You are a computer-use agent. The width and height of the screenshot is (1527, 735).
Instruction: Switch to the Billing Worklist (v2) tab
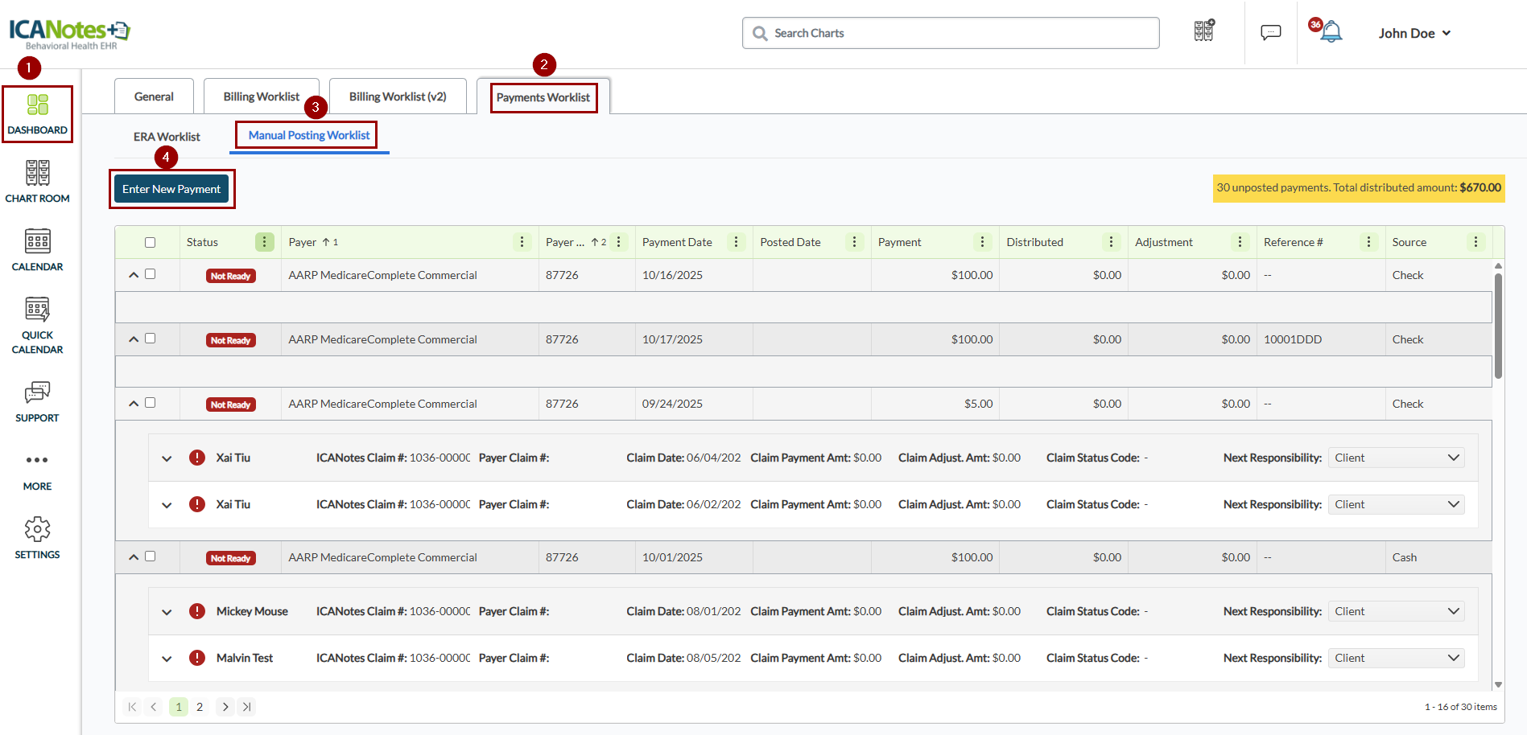point(398,96)
